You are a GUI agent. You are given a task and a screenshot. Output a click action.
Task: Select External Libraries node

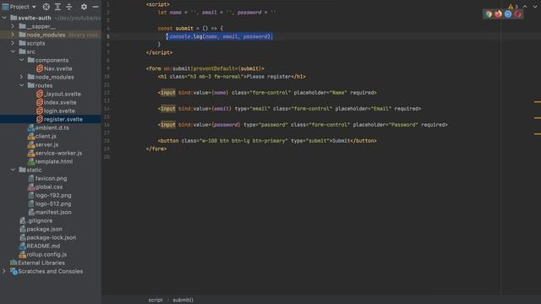(x=41, y=263)
